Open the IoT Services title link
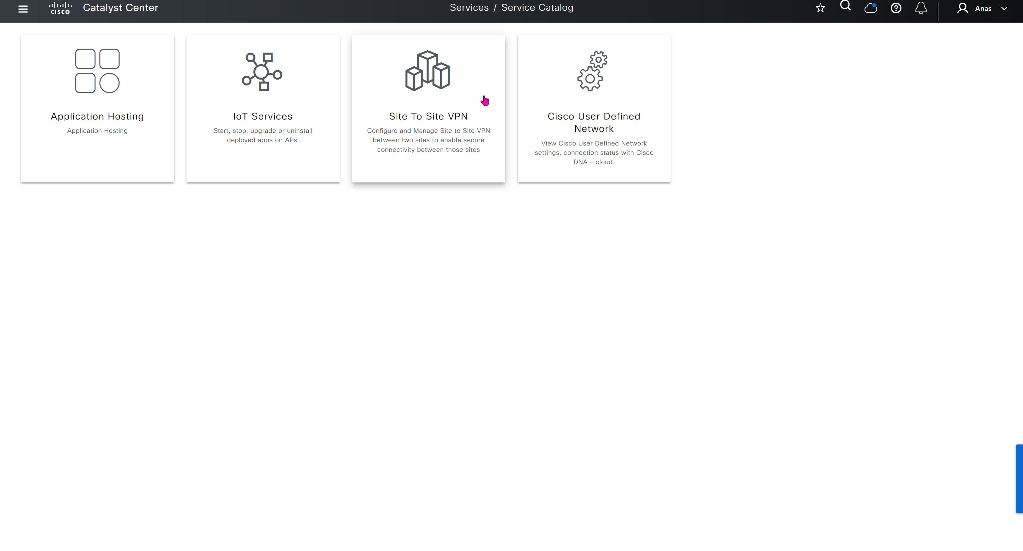Screen dimensions: 1023x551 262,116
